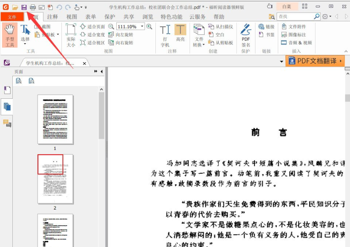The width and height of the screenshot is (350, 247).
Task: Toggle the Typewriter (打字机) tool
Action: tap(165, 35)
